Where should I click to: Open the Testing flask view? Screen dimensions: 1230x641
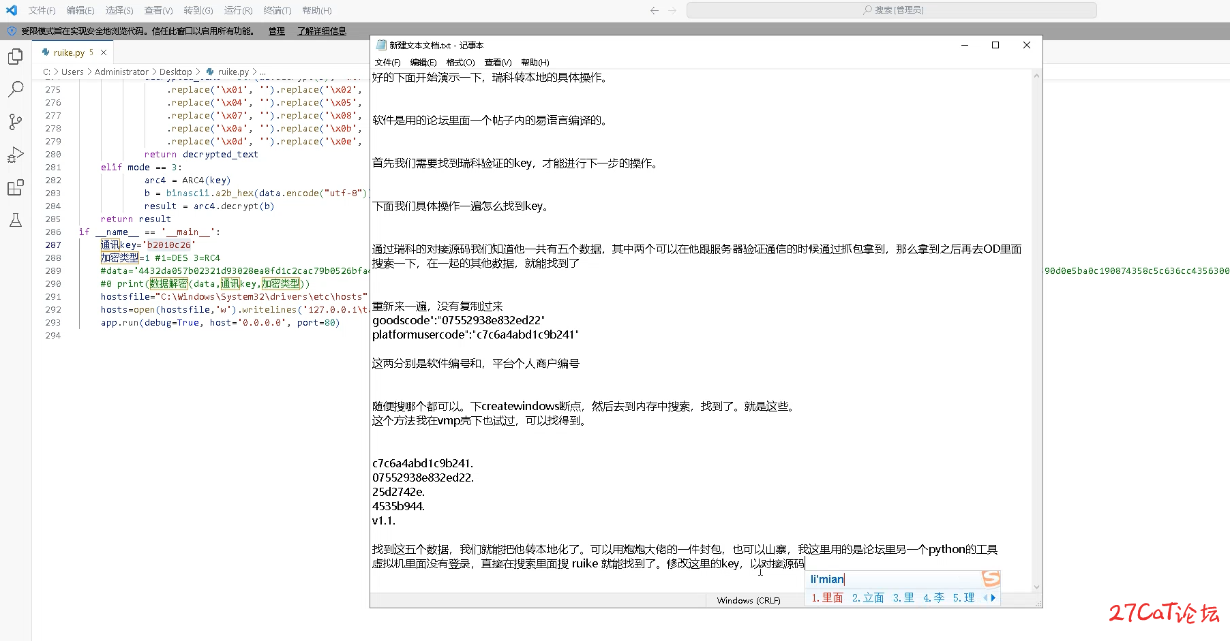(16, 220)
